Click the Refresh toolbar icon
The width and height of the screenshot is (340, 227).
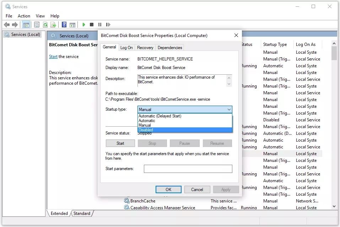(x=45, y=25)
